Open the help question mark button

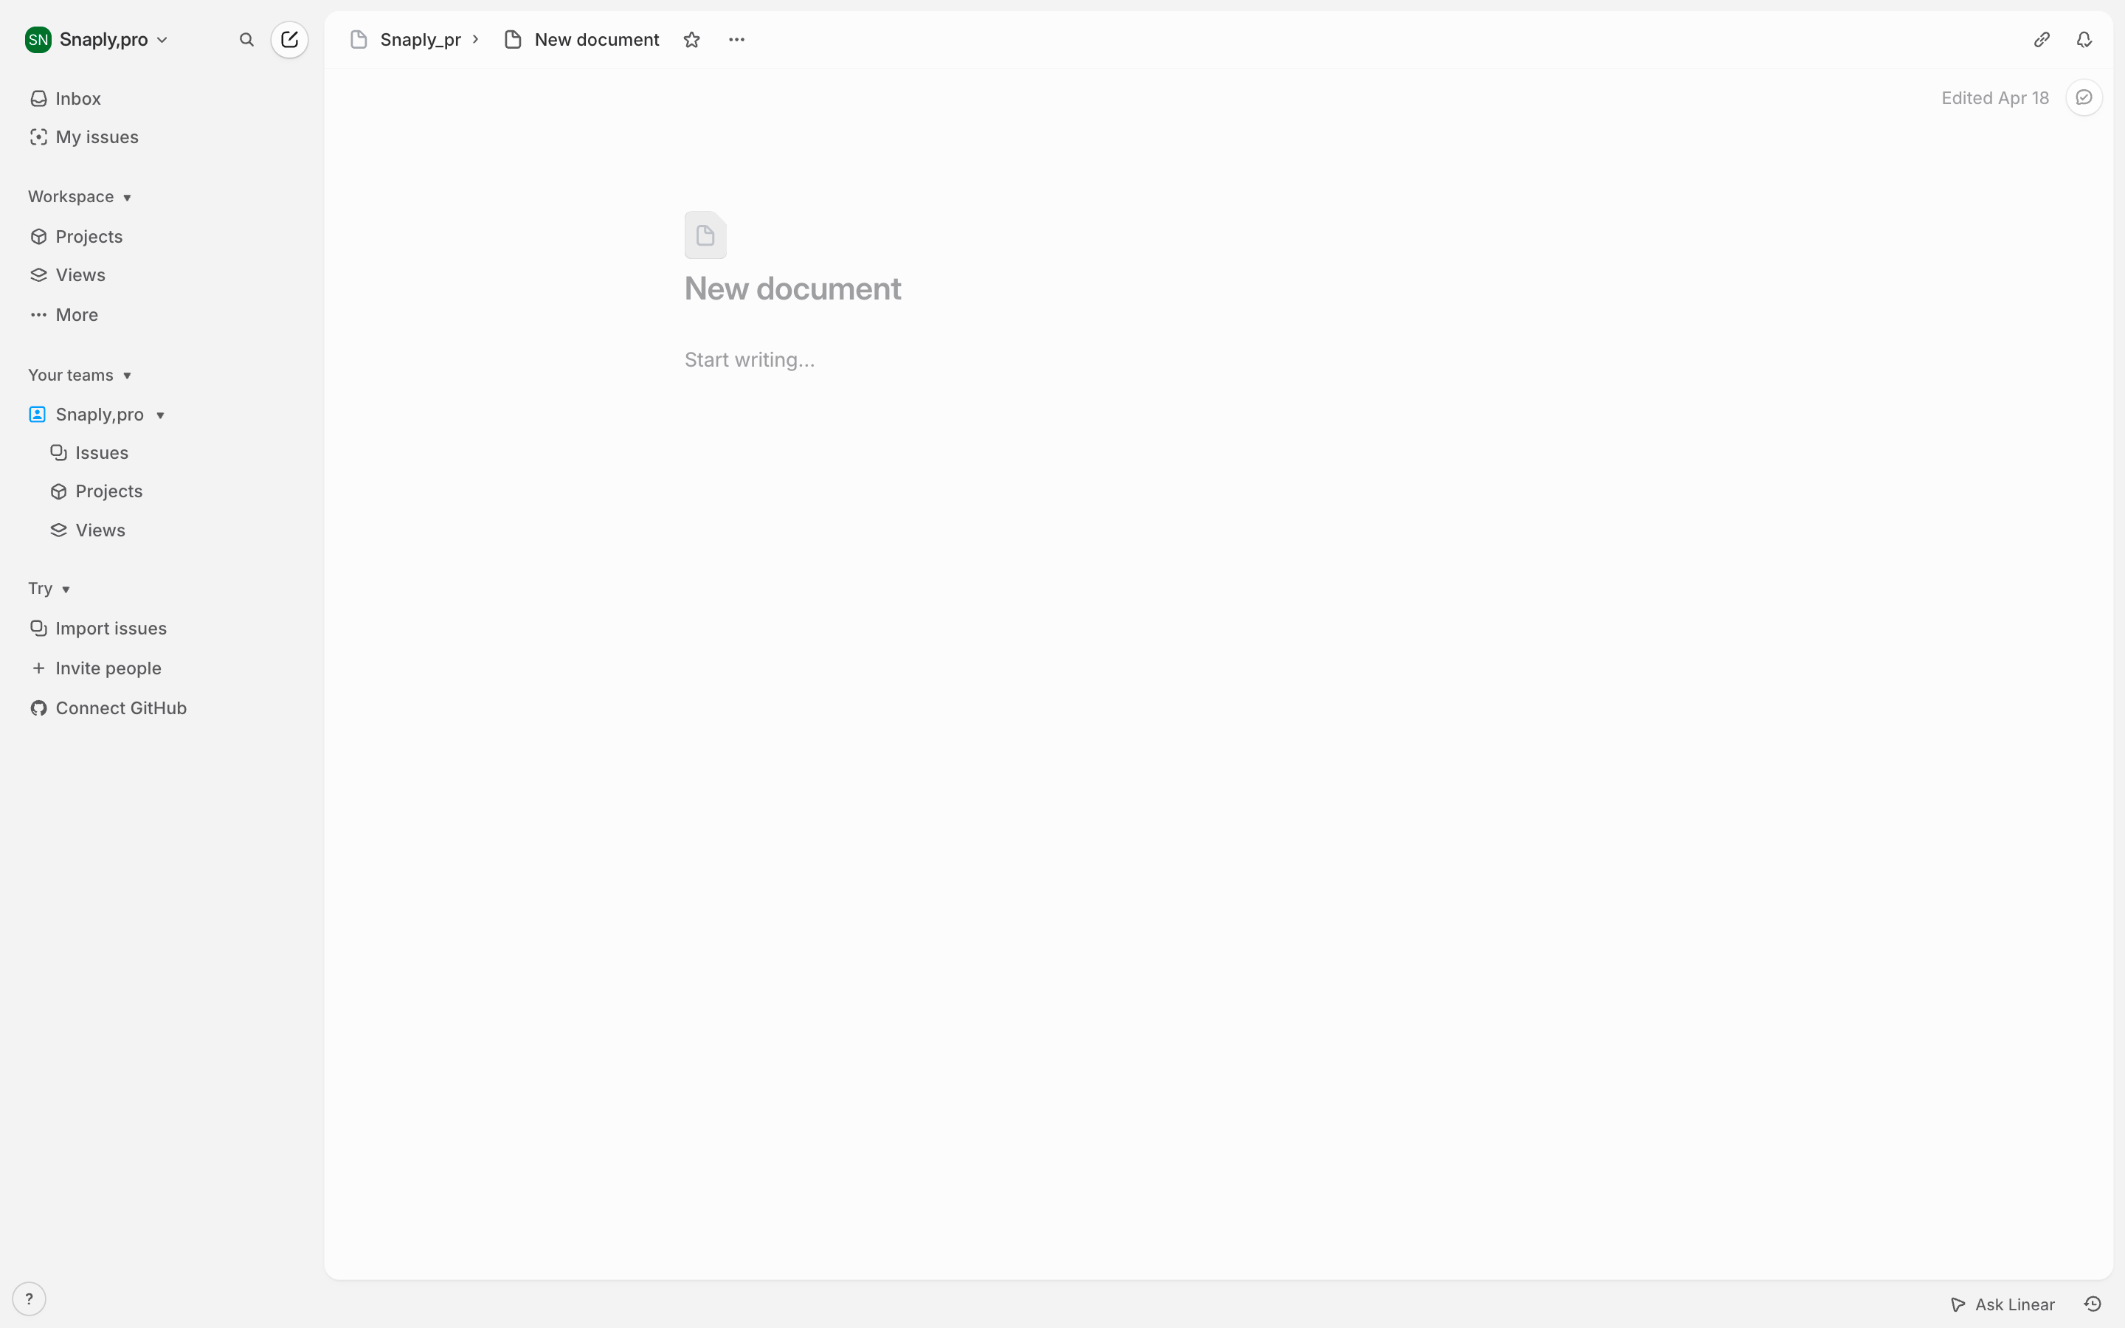tap(29, 1298)
